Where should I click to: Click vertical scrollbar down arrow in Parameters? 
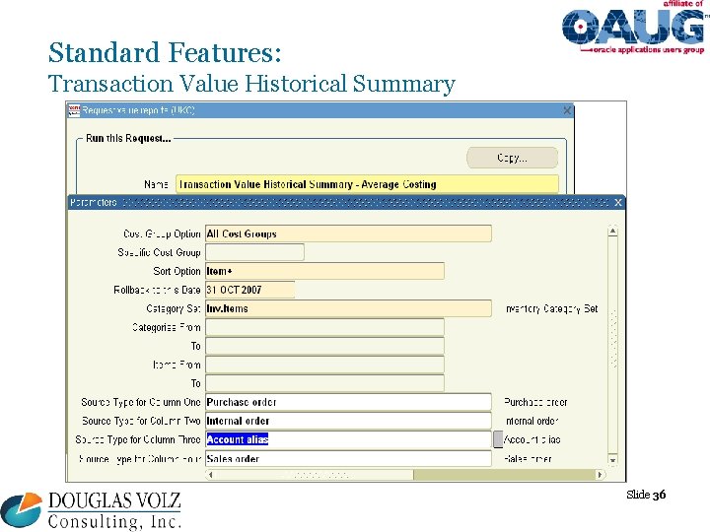point(612,460)
